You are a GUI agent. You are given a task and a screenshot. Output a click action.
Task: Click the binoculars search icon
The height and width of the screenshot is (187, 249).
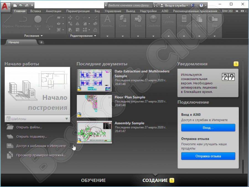(156, 6)
